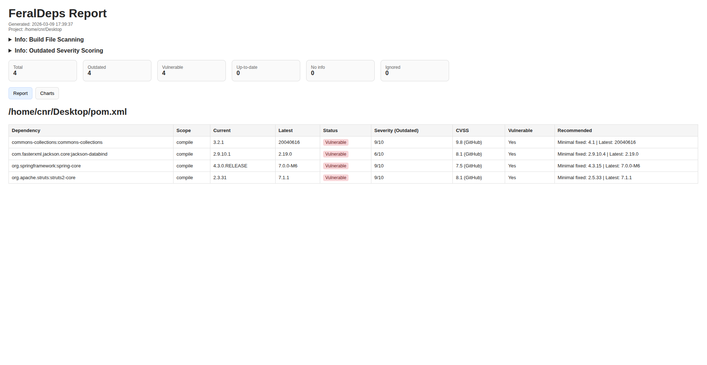
Task: Expand the Info: Outdated Severity Scoring section
Action: pyautogui.click(x=56, y=51)
